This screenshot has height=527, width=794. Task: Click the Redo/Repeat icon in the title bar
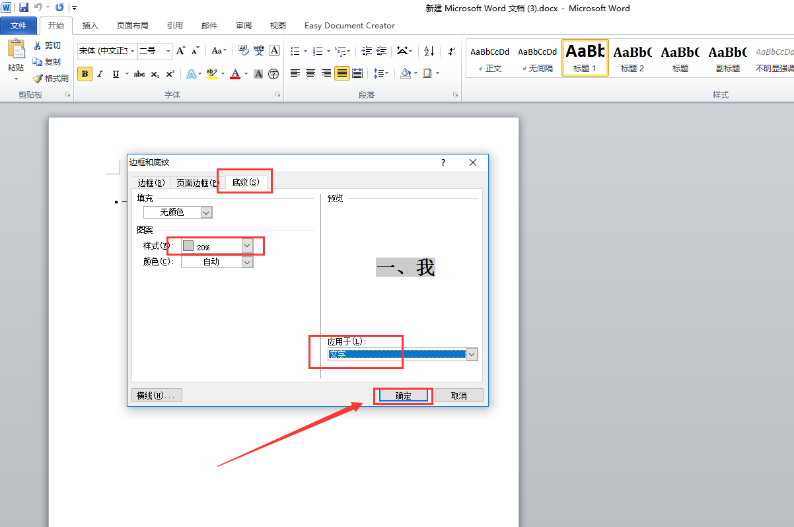tap(59, 7)
